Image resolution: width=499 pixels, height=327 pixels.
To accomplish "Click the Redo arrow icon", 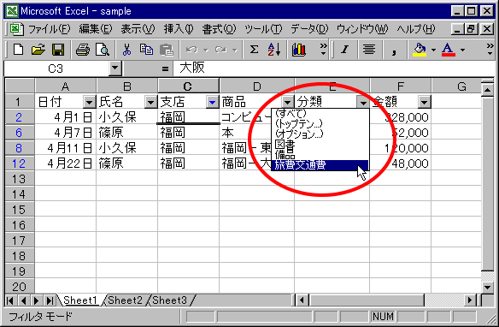I will coord(220,50).
